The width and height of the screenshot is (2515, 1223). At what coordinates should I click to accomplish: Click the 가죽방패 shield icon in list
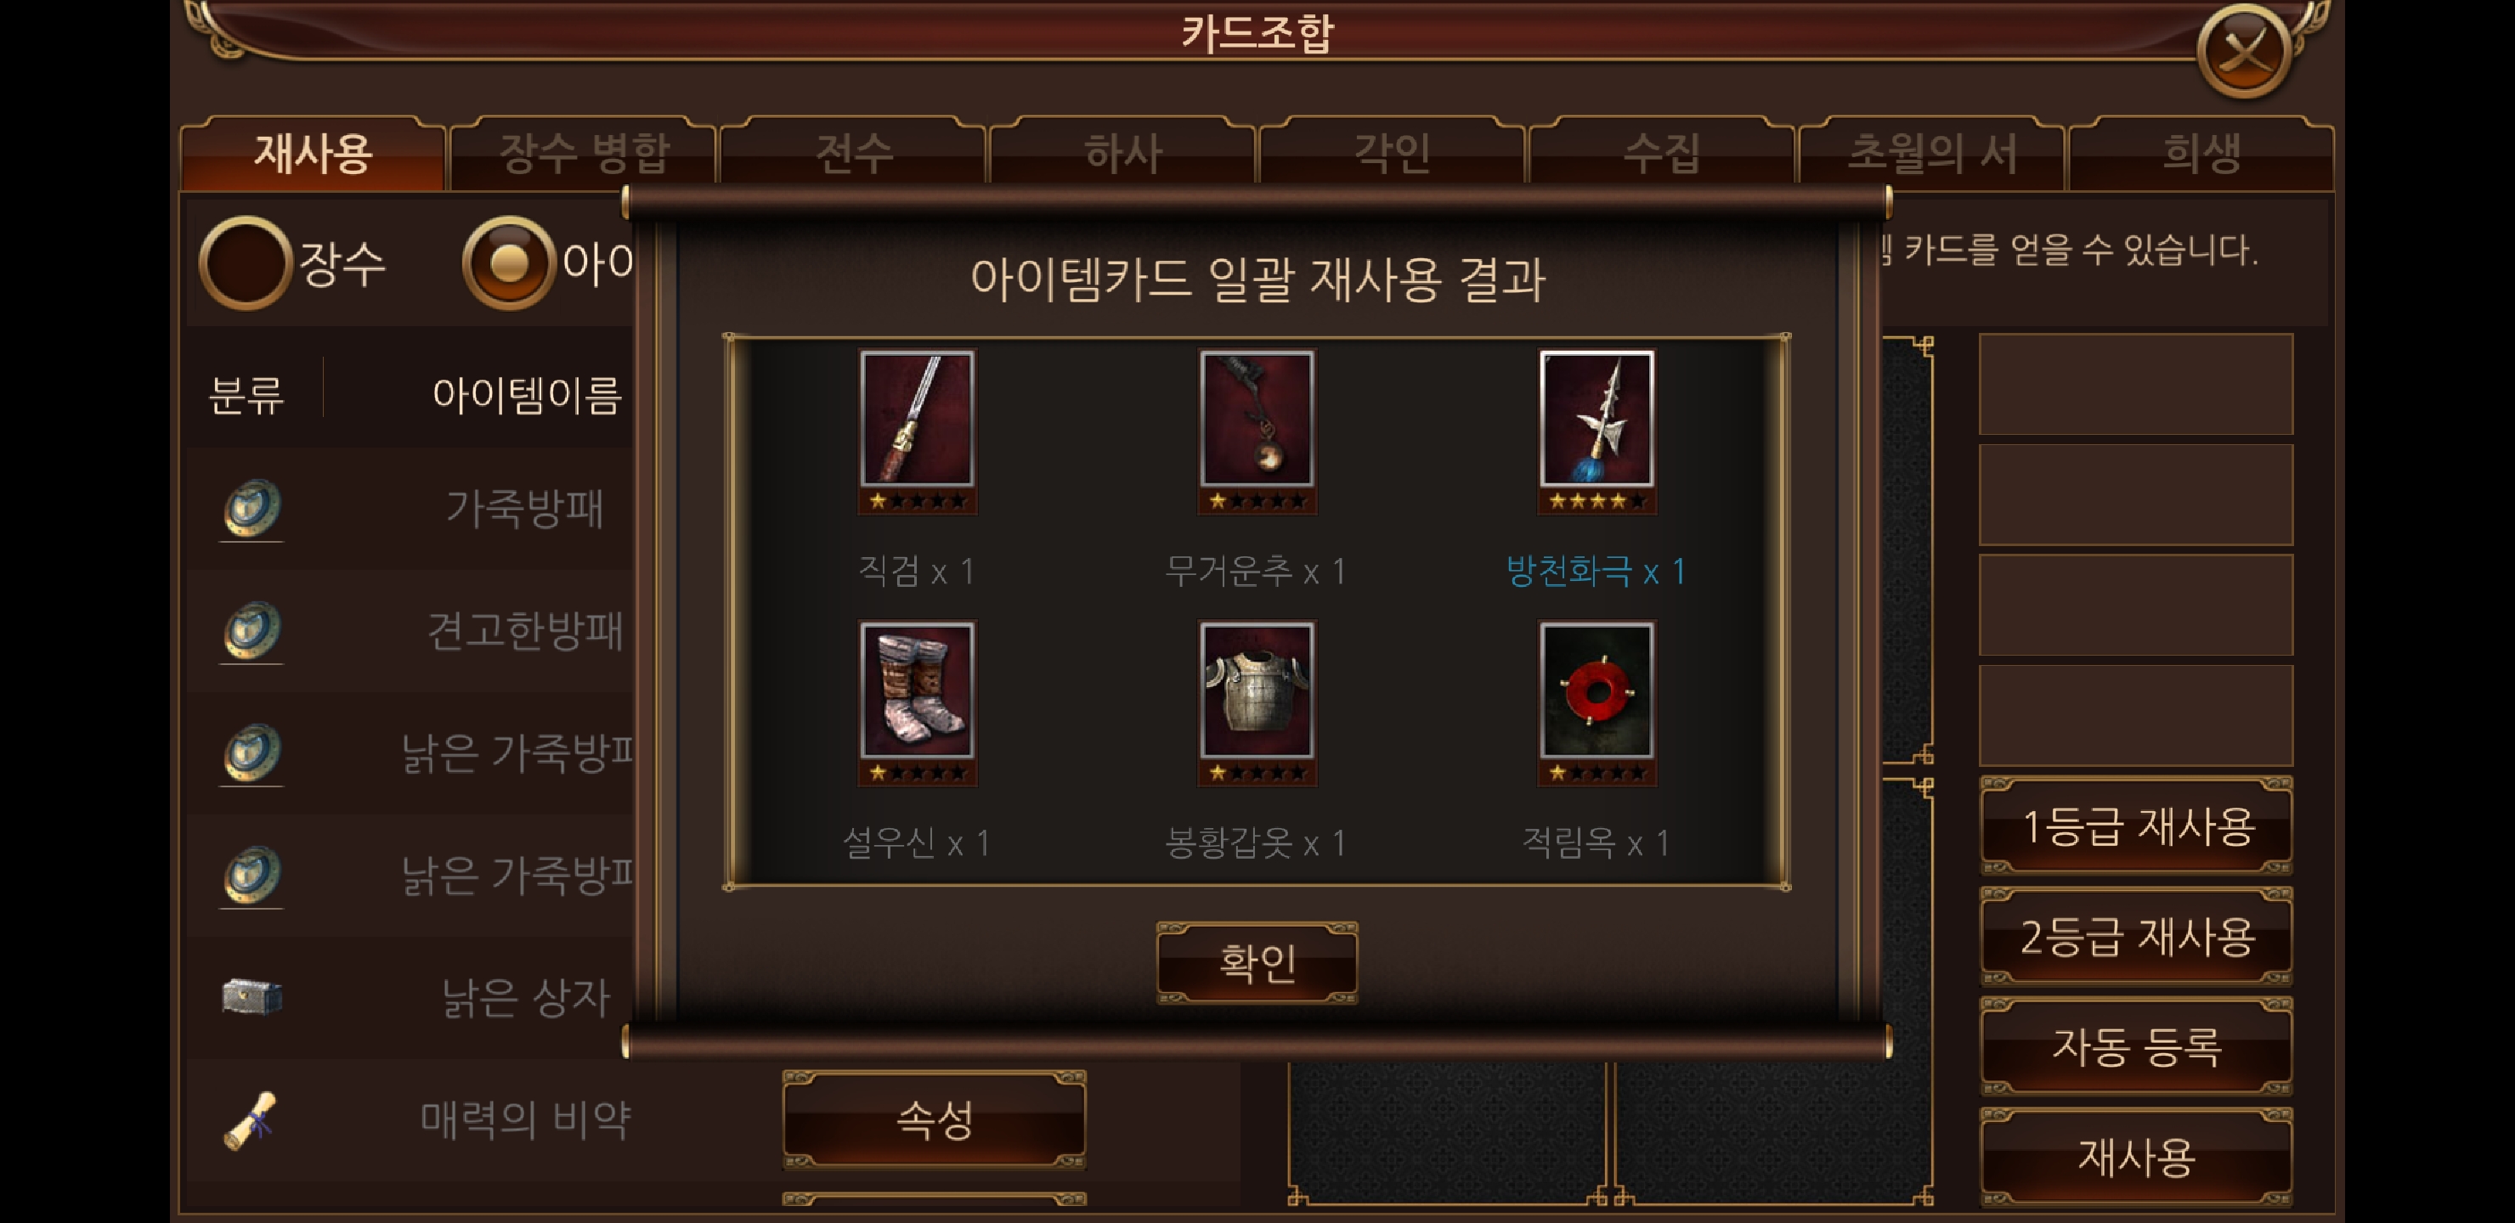pyautogui.click(x=251, y=509)
